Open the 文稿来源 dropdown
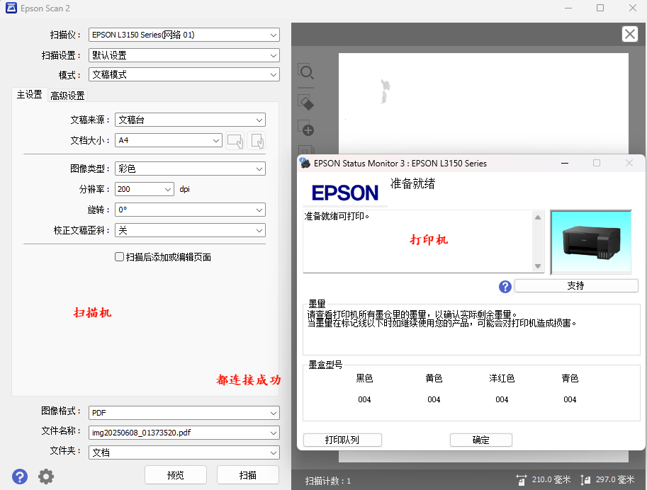The height and width of the screenshot is (490, 647). pos(190,120)
